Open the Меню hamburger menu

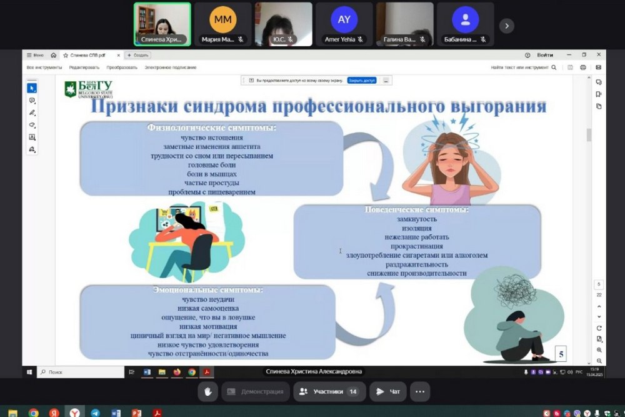click(x=35, y=55)
